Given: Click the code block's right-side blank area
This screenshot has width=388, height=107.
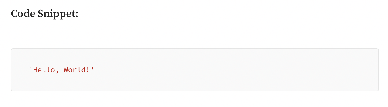Looking at the screenshot, I should pyautogui.click(x=325, y=70).
